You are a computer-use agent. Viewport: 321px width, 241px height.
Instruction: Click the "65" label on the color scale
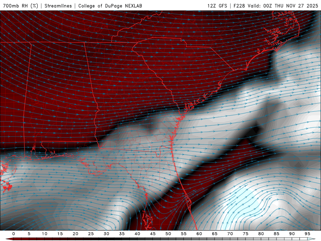(215, 234)
